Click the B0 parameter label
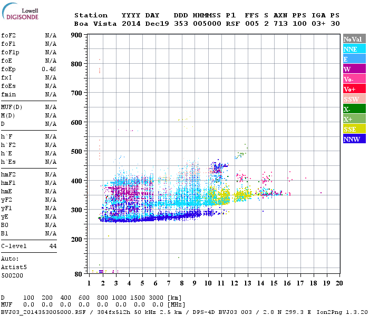The image size is (369, 316). click(x=5, y=225)
